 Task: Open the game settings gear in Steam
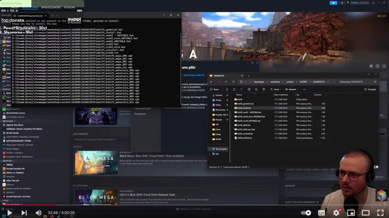371,66
